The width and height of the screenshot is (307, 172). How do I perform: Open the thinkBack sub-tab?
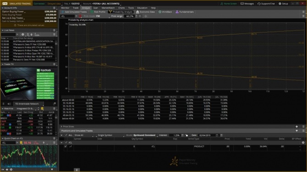165,12
